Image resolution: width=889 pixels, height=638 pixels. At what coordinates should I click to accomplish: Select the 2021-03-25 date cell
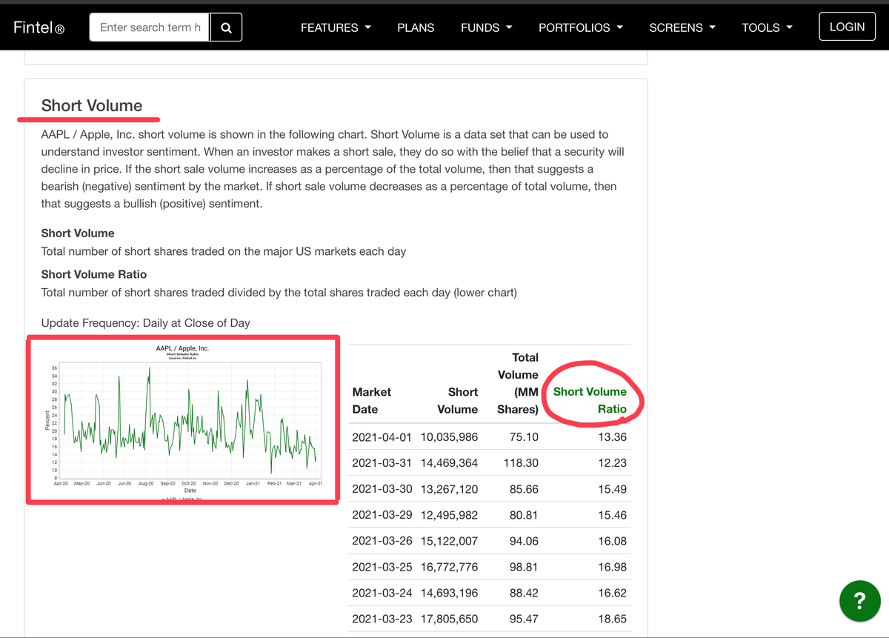(382, 567)
